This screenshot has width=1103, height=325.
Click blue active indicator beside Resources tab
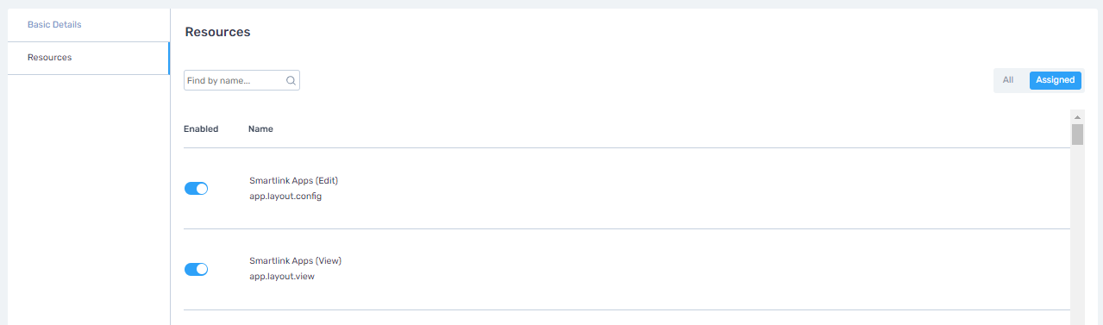[169, 58]
